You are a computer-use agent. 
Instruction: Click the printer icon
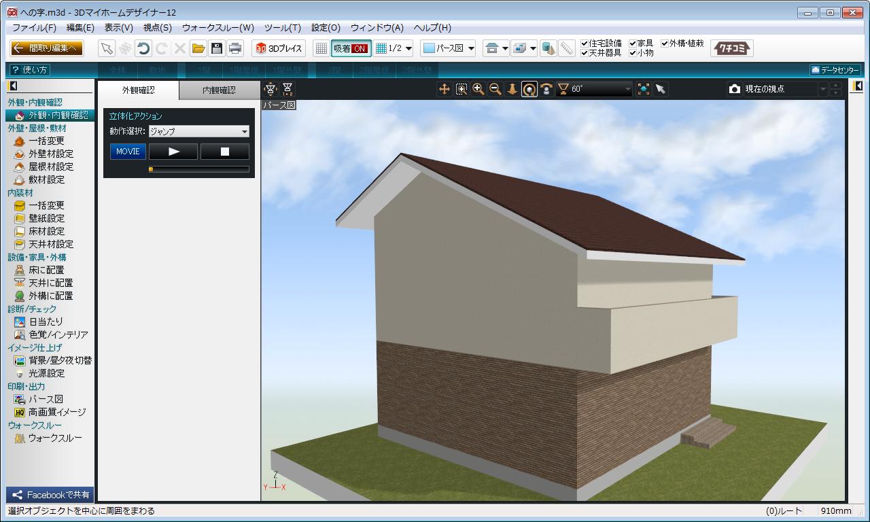point(235,48)
